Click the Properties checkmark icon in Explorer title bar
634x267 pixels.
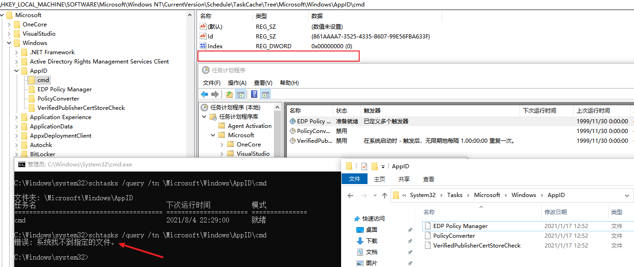point(364,166)
